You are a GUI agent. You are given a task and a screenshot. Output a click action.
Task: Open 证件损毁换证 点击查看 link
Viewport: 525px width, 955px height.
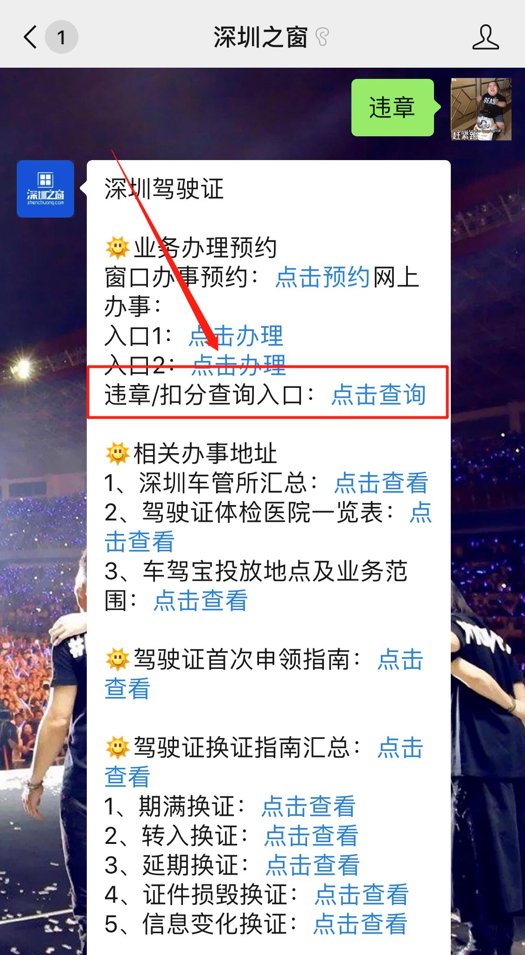coord(362,894)
